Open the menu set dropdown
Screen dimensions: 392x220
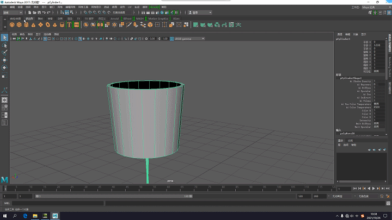12,12
